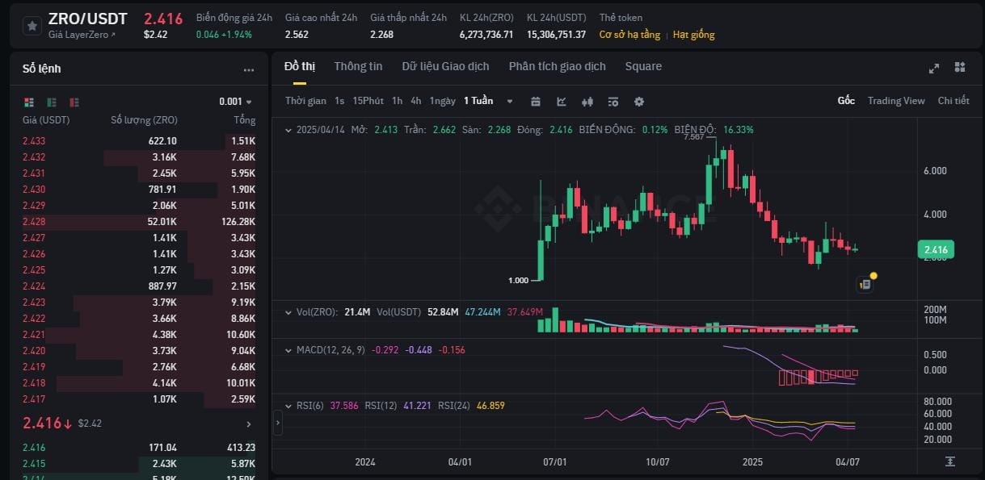
Task: Select the 1ngày time interval
Action: click(x=442, y=101)
